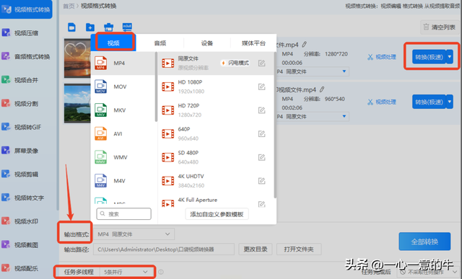
Task: Click the toolbox toolbar icon
Action: (108, 27)
